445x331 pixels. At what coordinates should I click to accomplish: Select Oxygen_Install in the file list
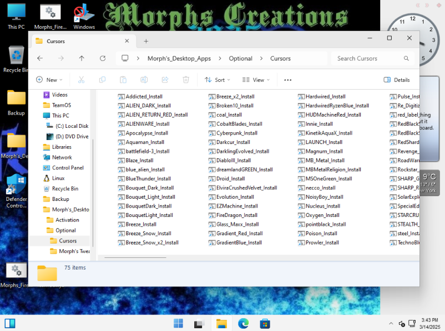[318, 215]
